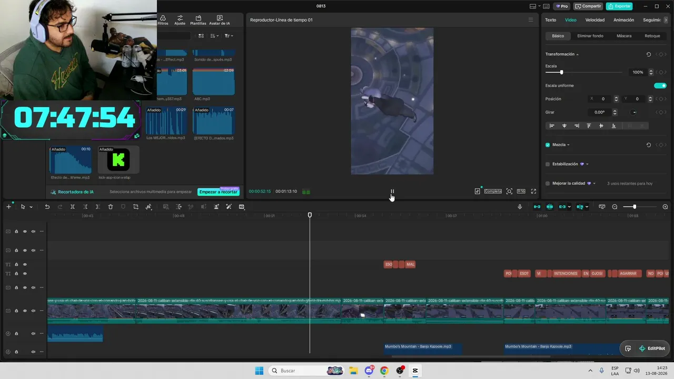
Task: Delete the selected clip with the trash icon
Action: (111, 207)
